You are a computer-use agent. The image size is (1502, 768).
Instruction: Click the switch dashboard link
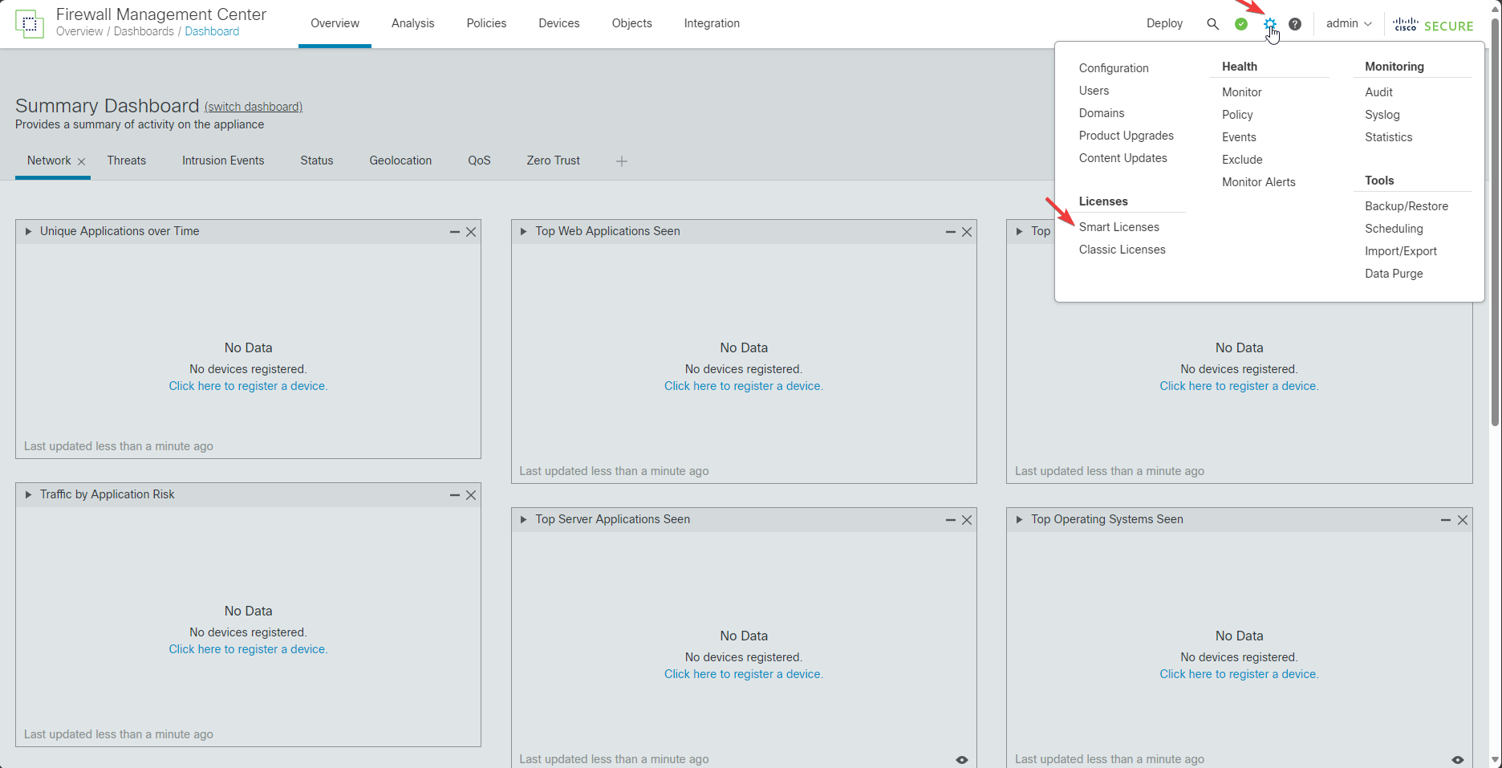(254, 107)
